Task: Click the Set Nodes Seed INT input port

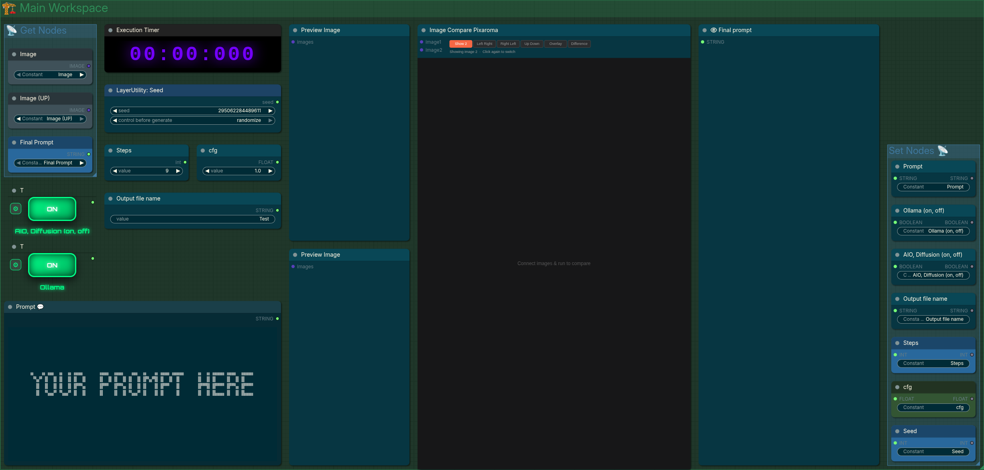Action: 895,443
